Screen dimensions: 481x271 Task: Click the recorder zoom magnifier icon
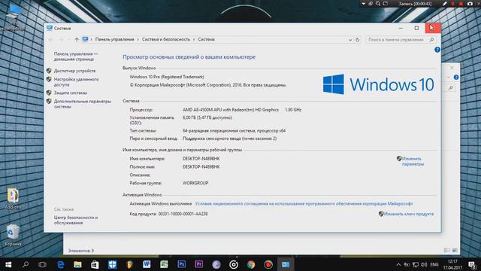pyautogui.click(x=378, y=4)
